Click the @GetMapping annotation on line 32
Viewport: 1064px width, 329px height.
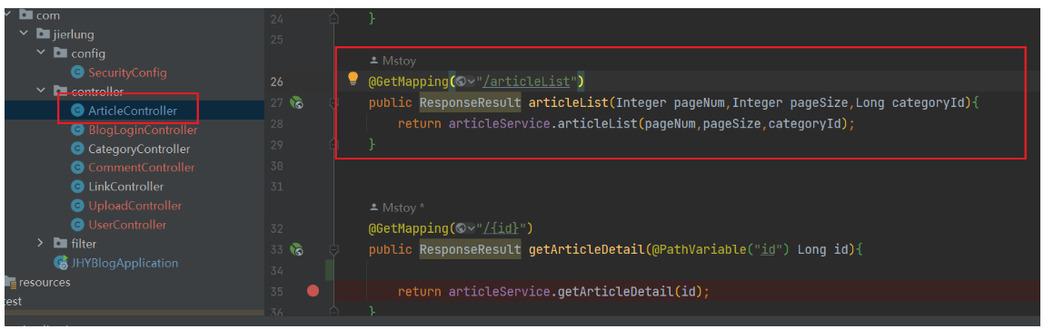[409, 228]
